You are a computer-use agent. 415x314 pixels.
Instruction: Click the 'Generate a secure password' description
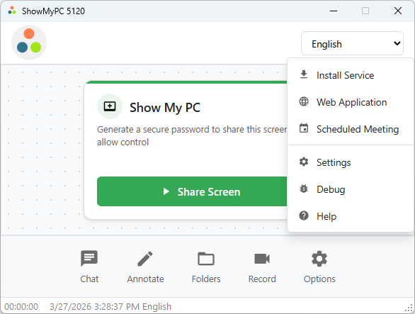pyautogui.click(x=192, y=135)
